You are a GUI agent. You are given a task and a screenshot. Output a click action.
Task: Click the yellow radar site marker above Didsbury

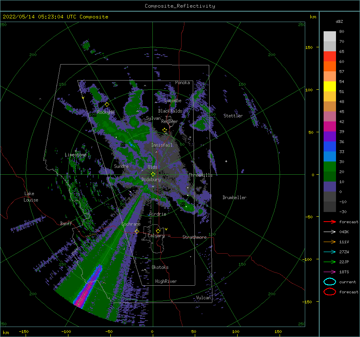pos(153,174)
